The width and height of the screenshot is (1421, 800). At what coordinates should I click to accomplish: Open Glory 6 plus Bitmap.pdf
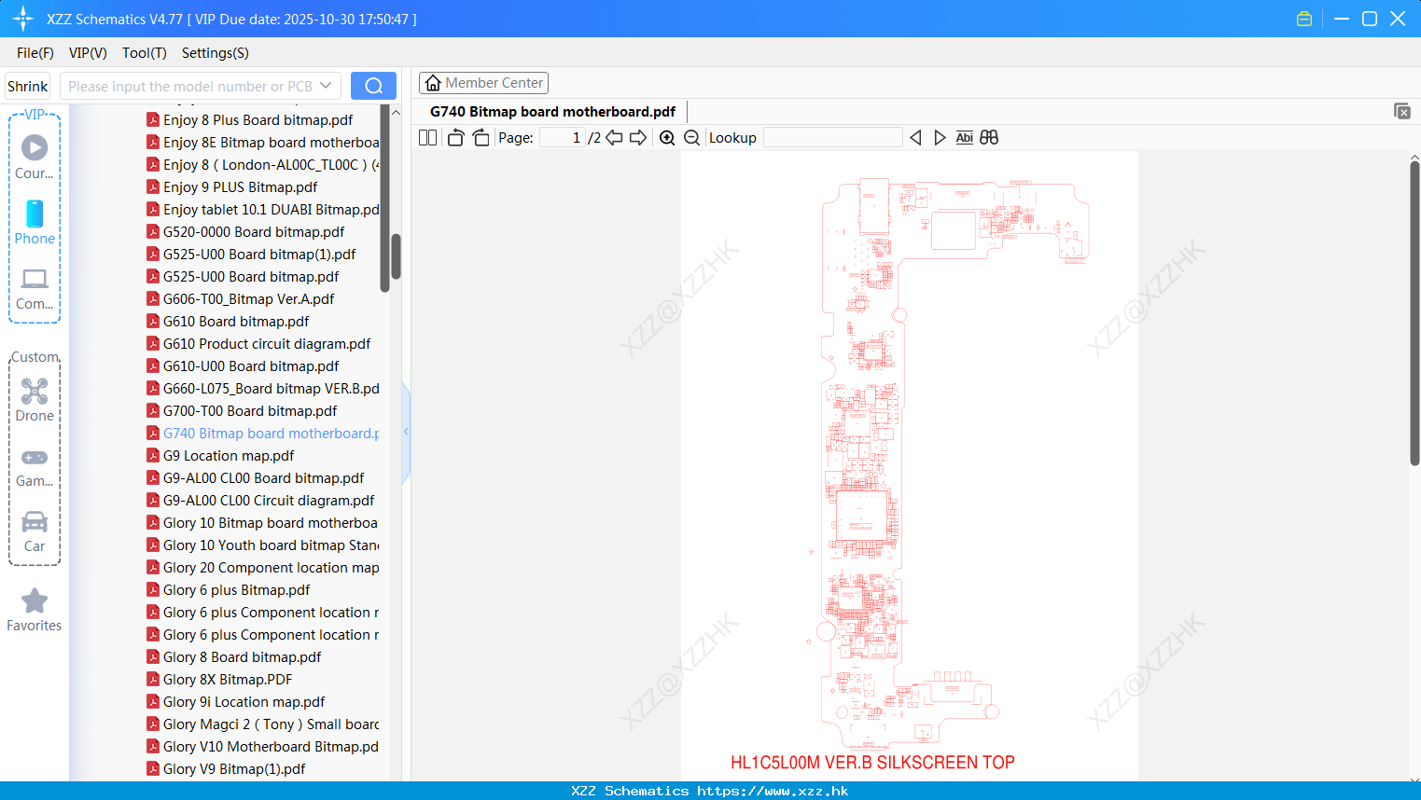click(229, 590)
